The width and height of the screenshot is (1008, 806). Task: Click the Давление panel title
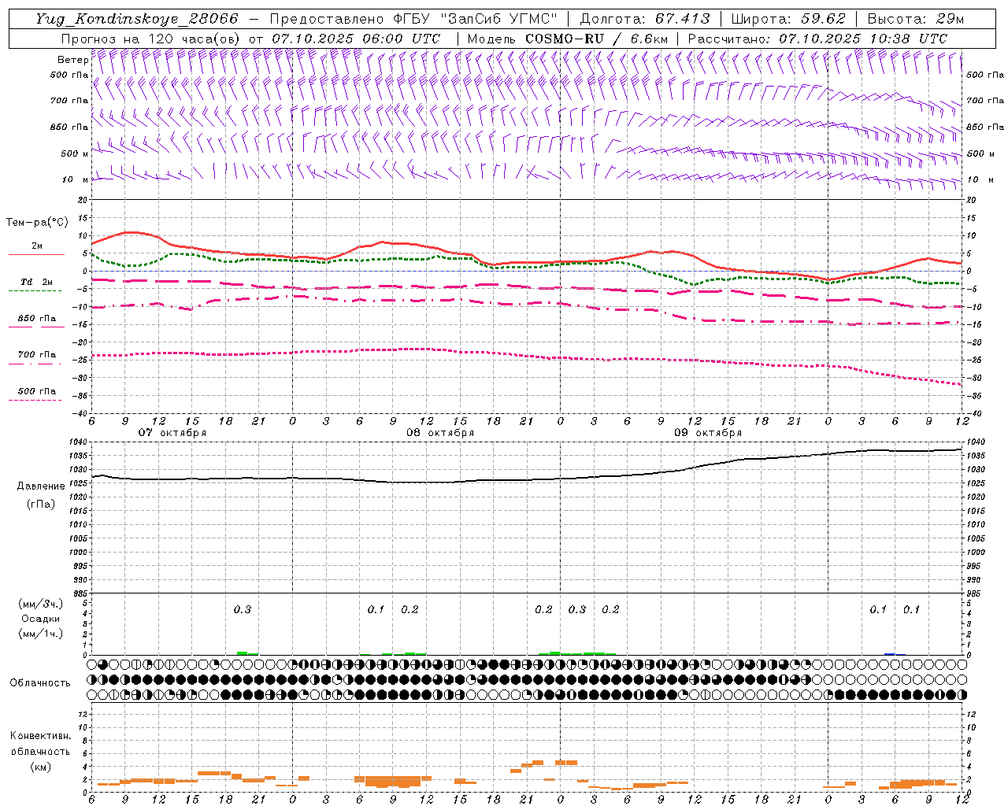click(x=41, y=486)
